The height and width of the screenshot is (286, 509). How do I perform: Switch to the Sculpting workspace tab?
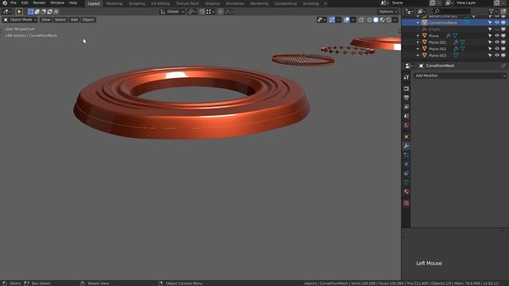coord(137,3)
